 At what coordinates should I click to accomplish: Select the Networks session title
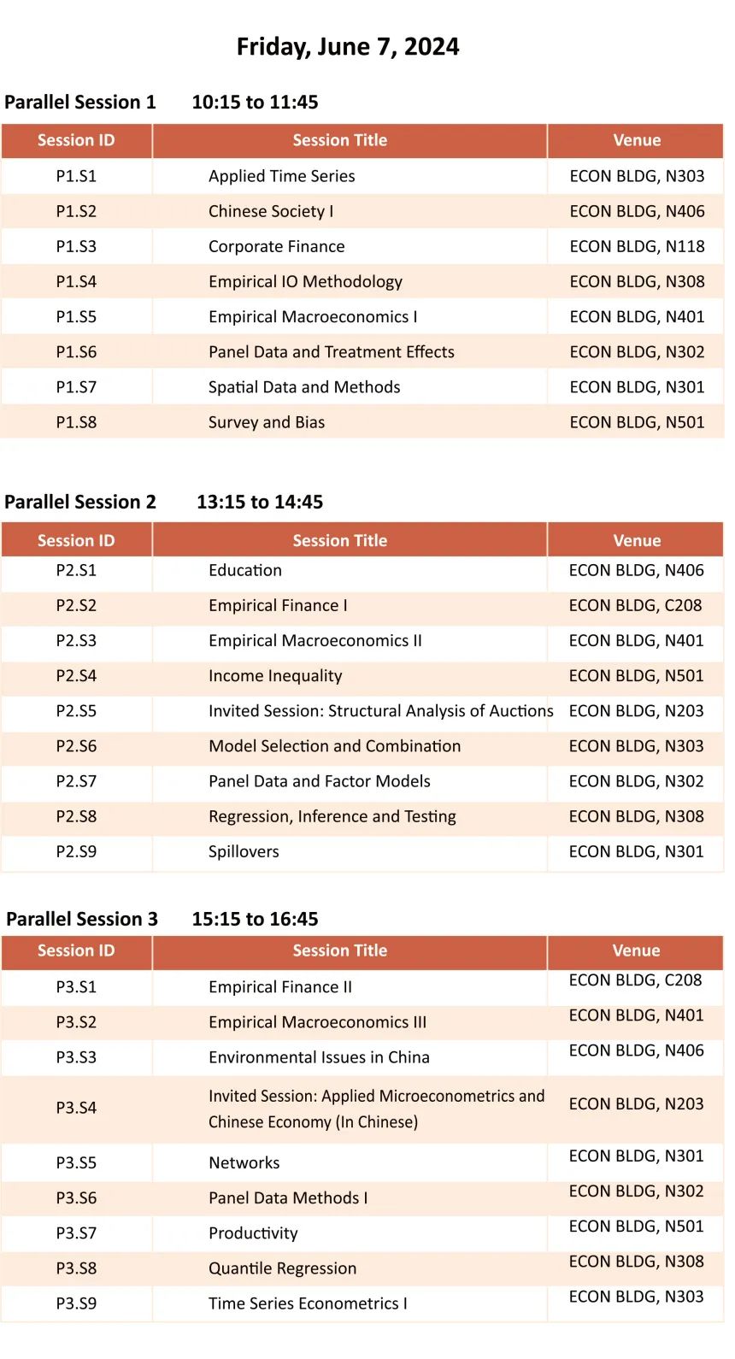[244, 1162]
